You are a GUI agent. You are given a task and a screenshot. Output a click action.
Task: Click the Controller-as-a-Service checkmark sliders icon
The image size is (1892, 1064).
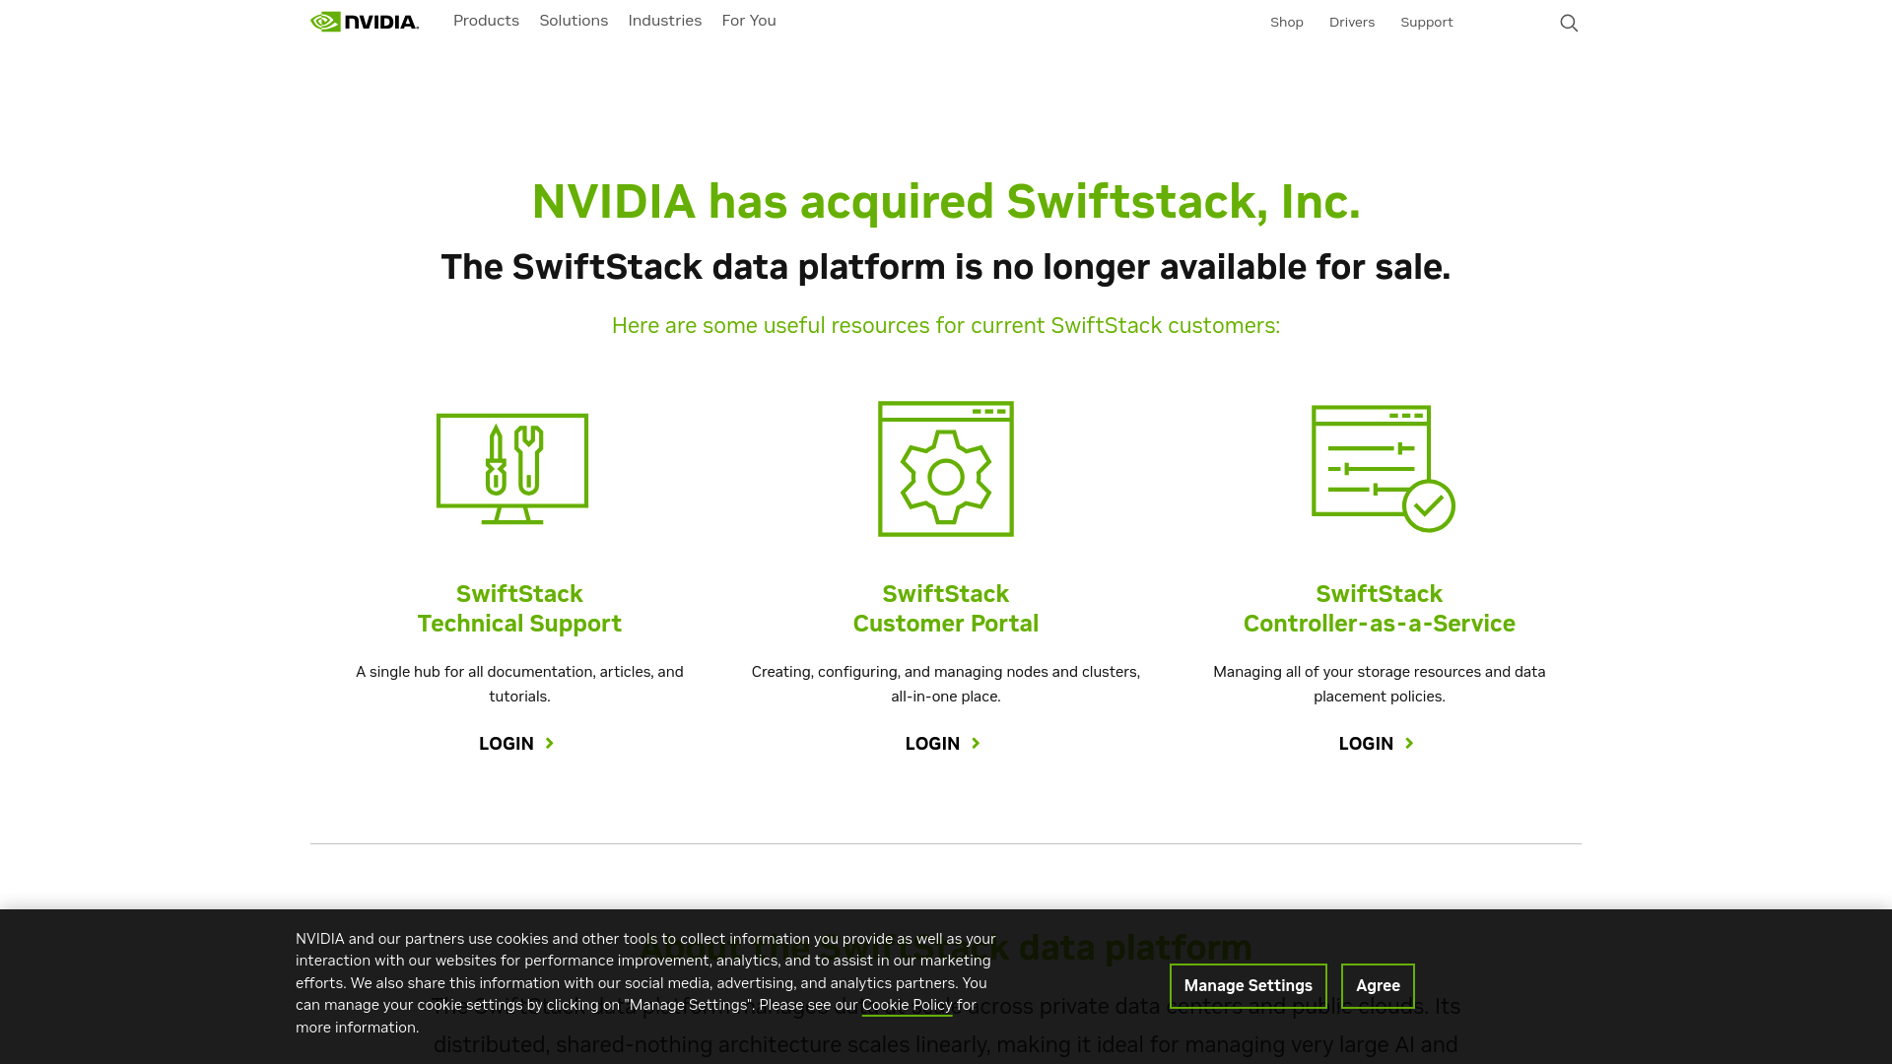click(1384, 469)
